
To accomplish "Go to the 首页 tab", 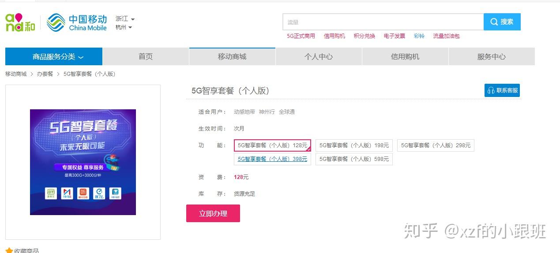I will pos(146,56).
